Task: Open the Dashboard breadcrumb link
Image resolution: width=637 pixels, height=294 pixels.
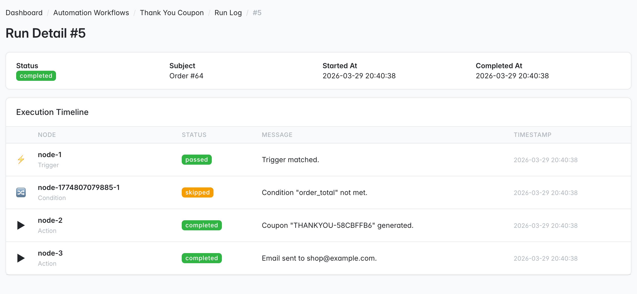Action: point(24,13)
